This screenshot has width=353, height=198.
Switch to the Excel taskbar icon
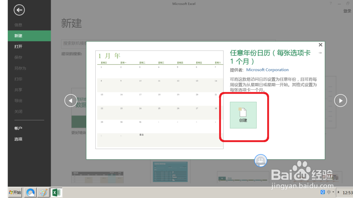[56, 193]
